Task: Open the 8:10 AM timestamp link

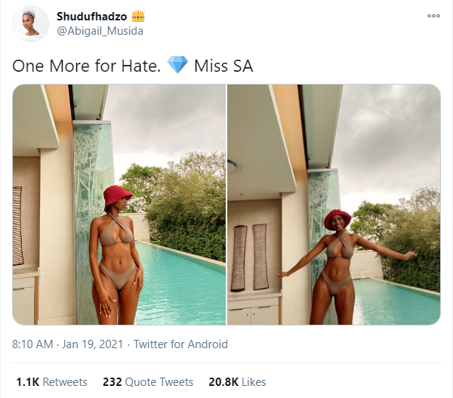Action: point(32,344)
